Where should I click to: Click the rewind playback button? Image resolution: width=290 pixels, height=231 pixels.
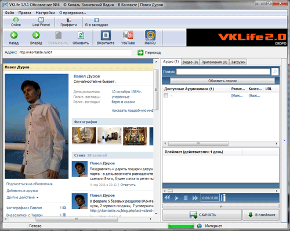point(167,198)
